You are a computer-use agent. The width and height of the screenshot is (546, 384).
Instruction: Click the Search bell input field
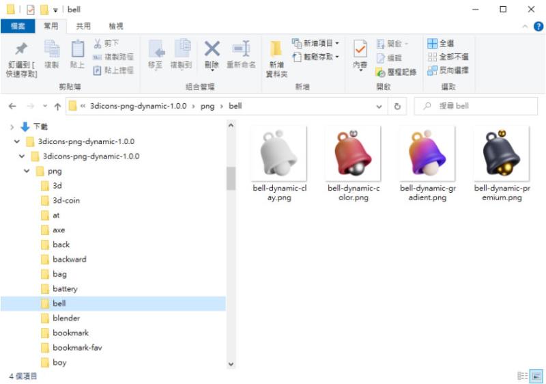click(x=476, y=107)
